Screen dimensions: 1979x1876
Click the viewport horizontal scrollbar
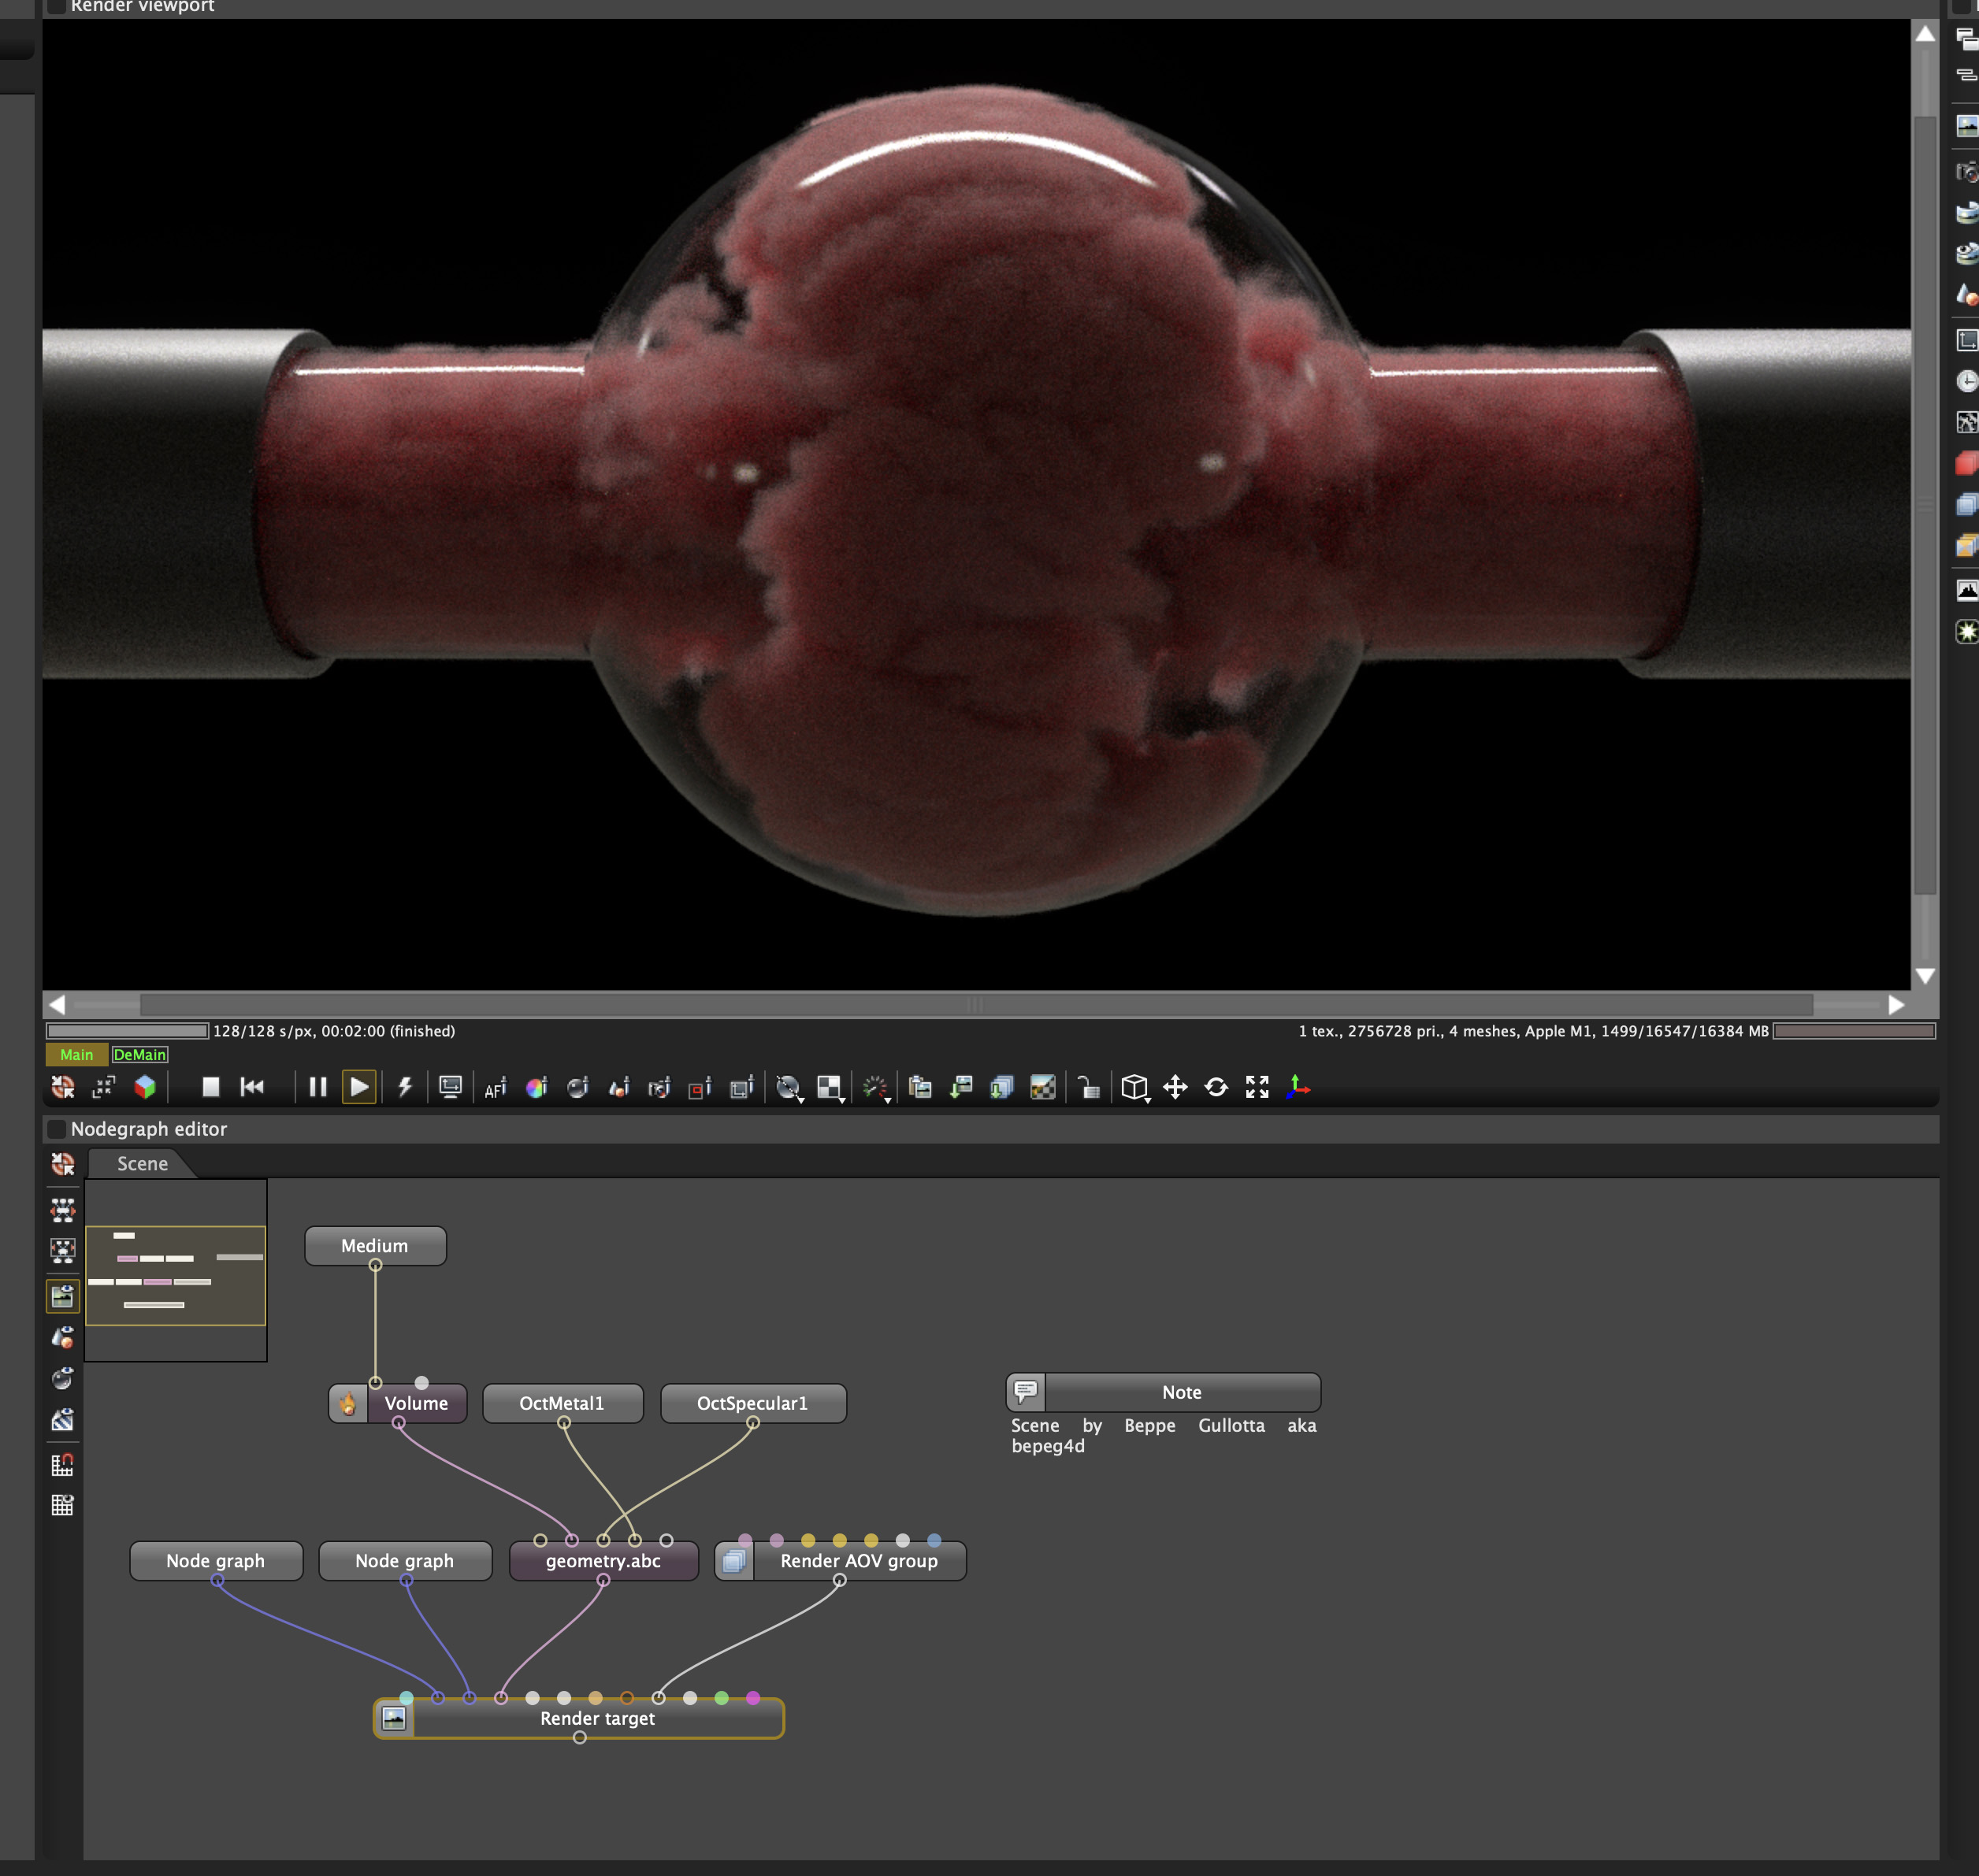click(975, 1004)
